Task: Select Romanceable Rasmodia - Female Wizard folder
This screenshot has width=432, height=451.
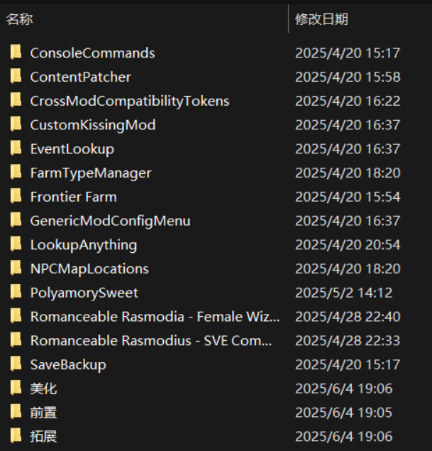Action: pyautogui.click(x=155, y=317)
